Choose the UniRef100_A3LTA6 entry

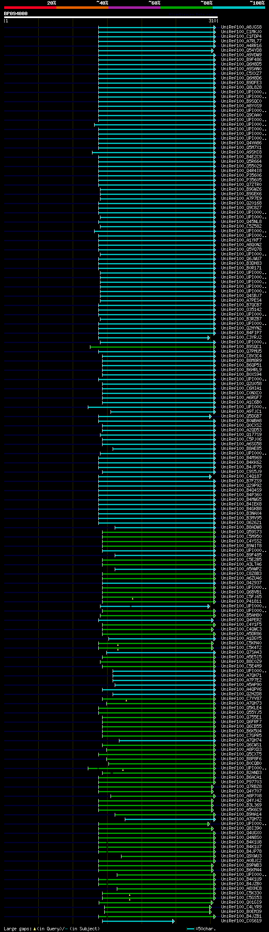coord(241,564)
